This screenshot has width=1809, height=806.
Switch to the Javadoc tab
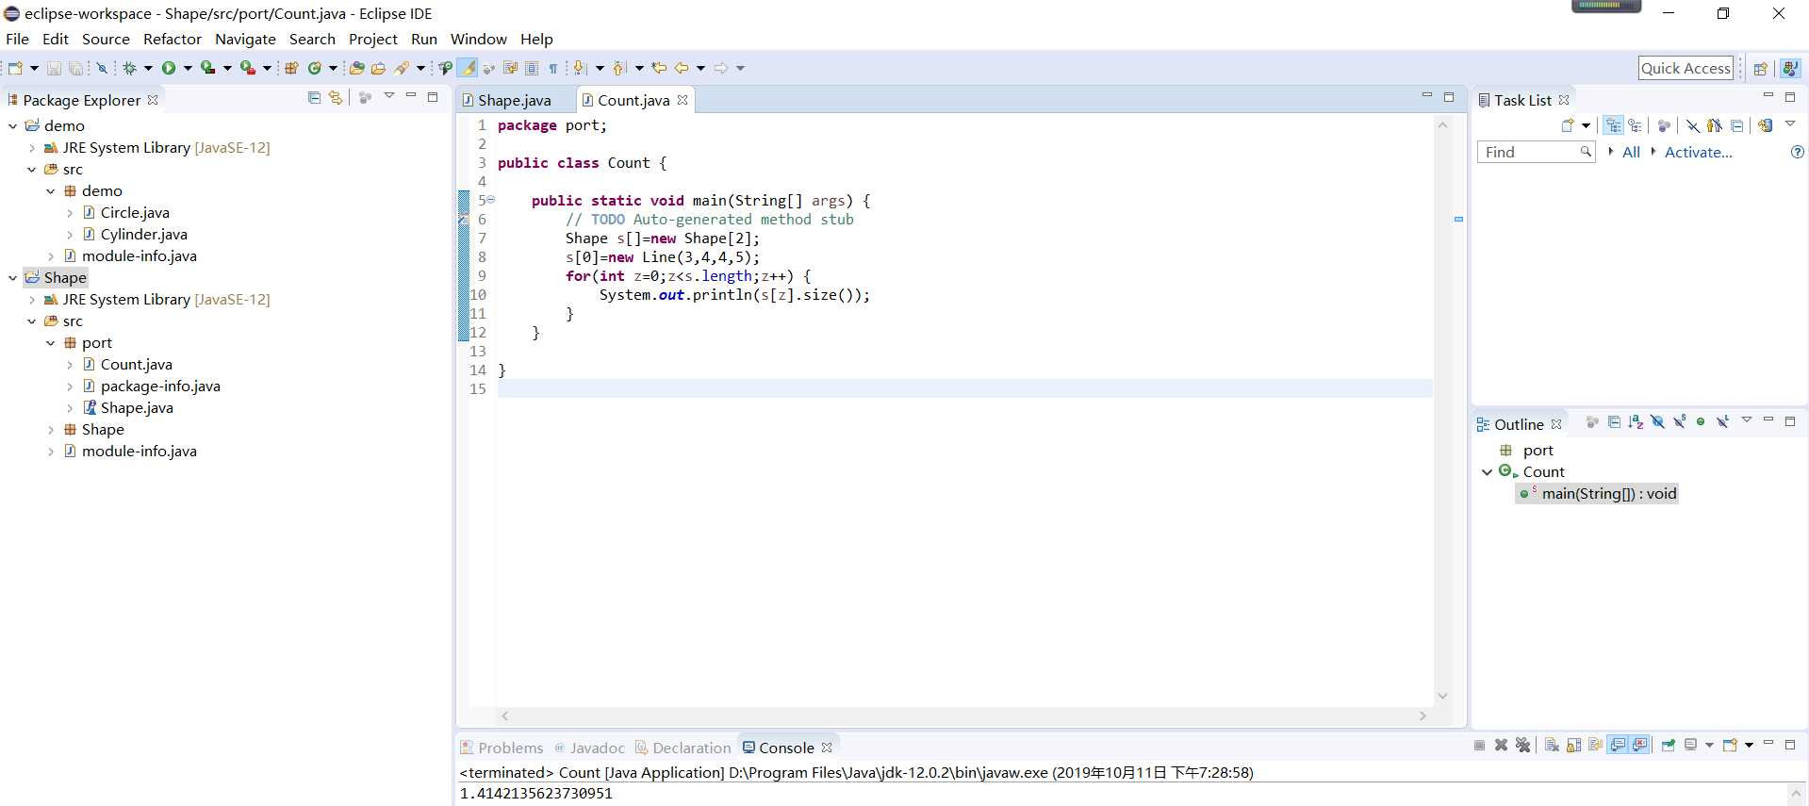[x=589, y=748]
